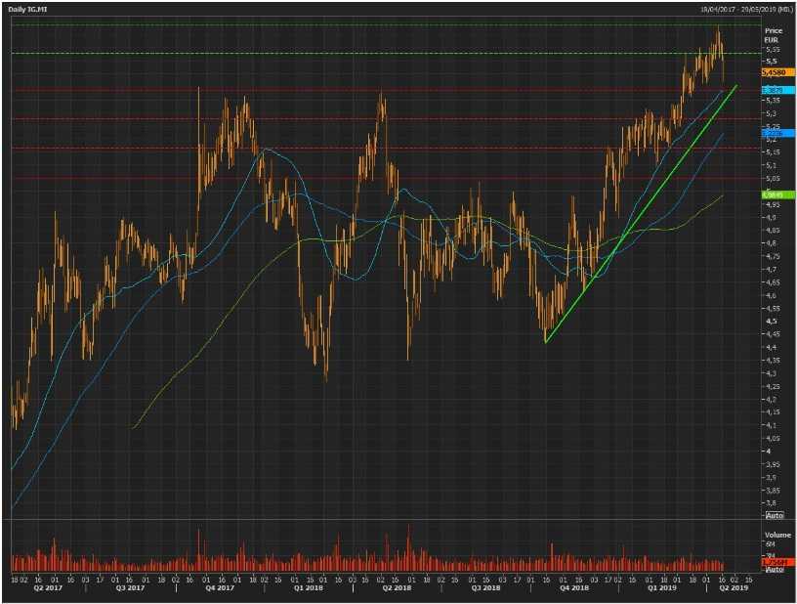Click the date range text at top right
797x604 pixels.
click(x=744, y=9)
